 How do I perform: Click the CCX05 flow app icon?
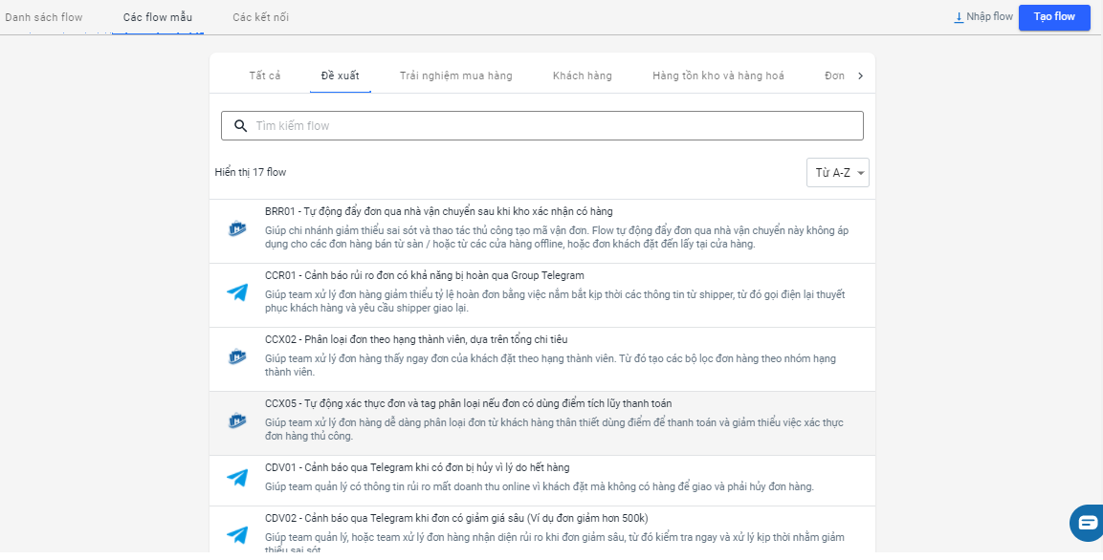coord(237,421)
